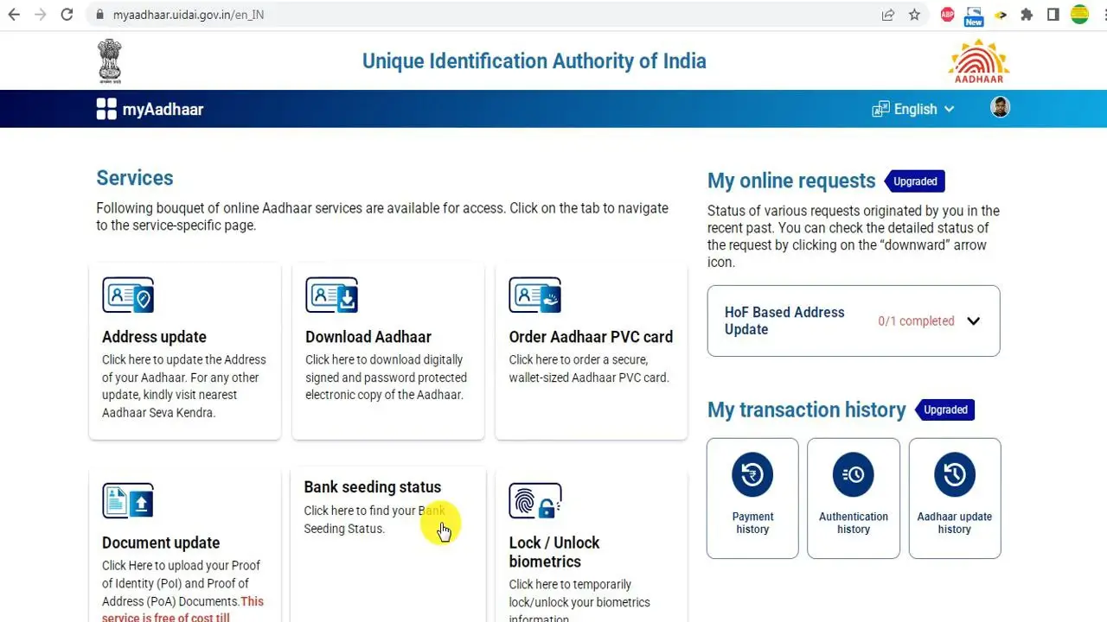This screenshot has width=1107, height=622.
Task: Click the My online requests heading
Action: coord(791,181)
